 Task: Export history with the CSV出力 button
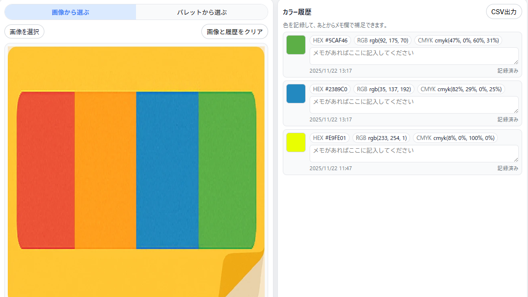point(504,12)
